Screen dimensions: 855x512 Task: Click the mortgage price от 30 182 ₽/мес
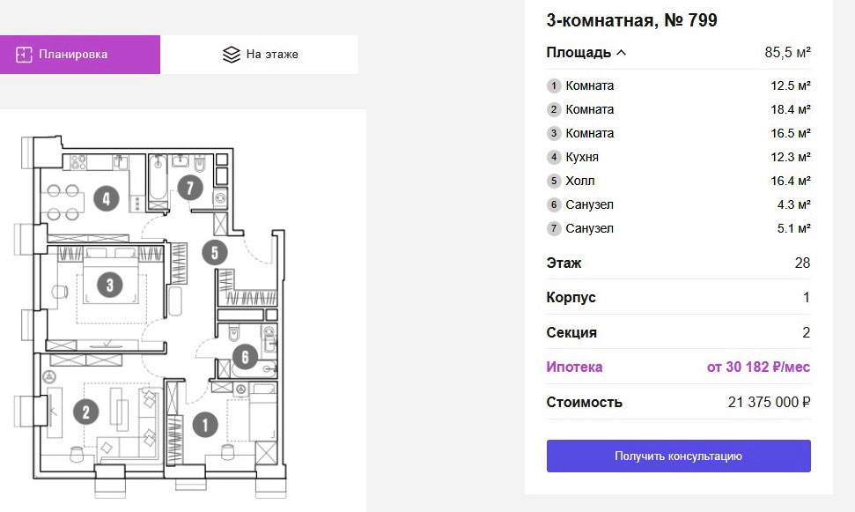point(758,367)
